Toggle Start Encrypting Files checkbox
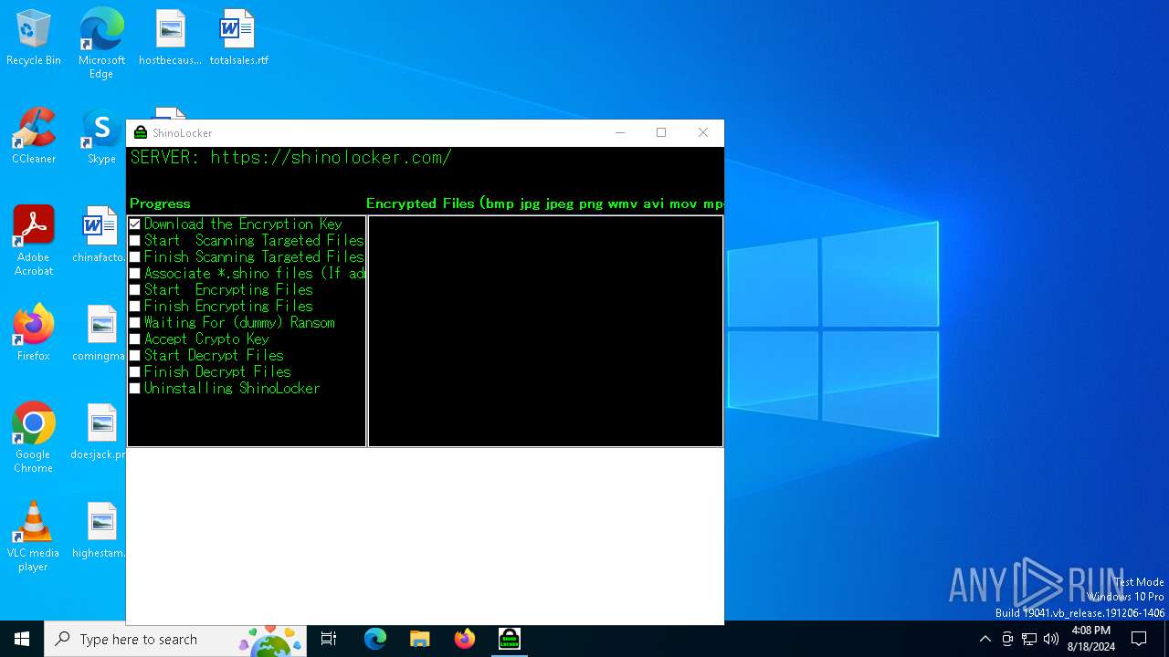This screenshot has width=1169, height=657. tap(135, 290)
